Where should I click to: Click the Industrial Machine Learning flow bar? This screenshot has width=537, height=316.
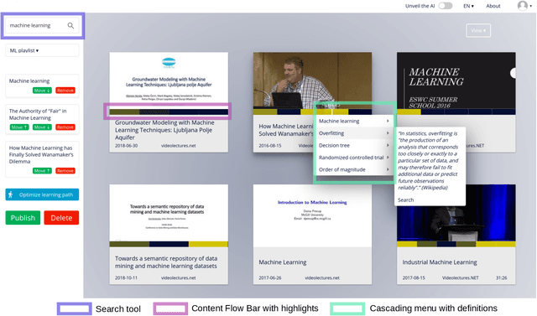pyautogui.click(x=456, y=244)
